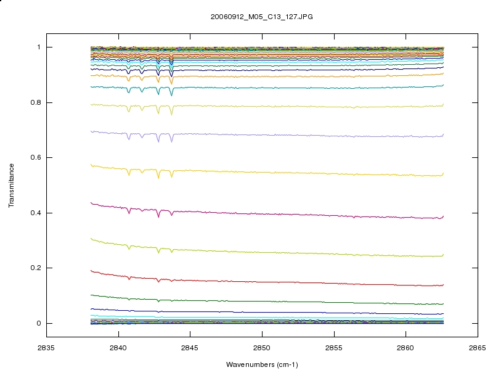Click the lime-green curve near 0.25
493x370 pixels.
tap(267, 252)
